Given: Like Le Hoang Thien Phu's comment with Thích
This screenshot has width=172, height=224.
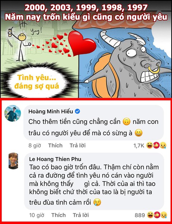Looking at the screenshot, I should [x=58, y=215].
